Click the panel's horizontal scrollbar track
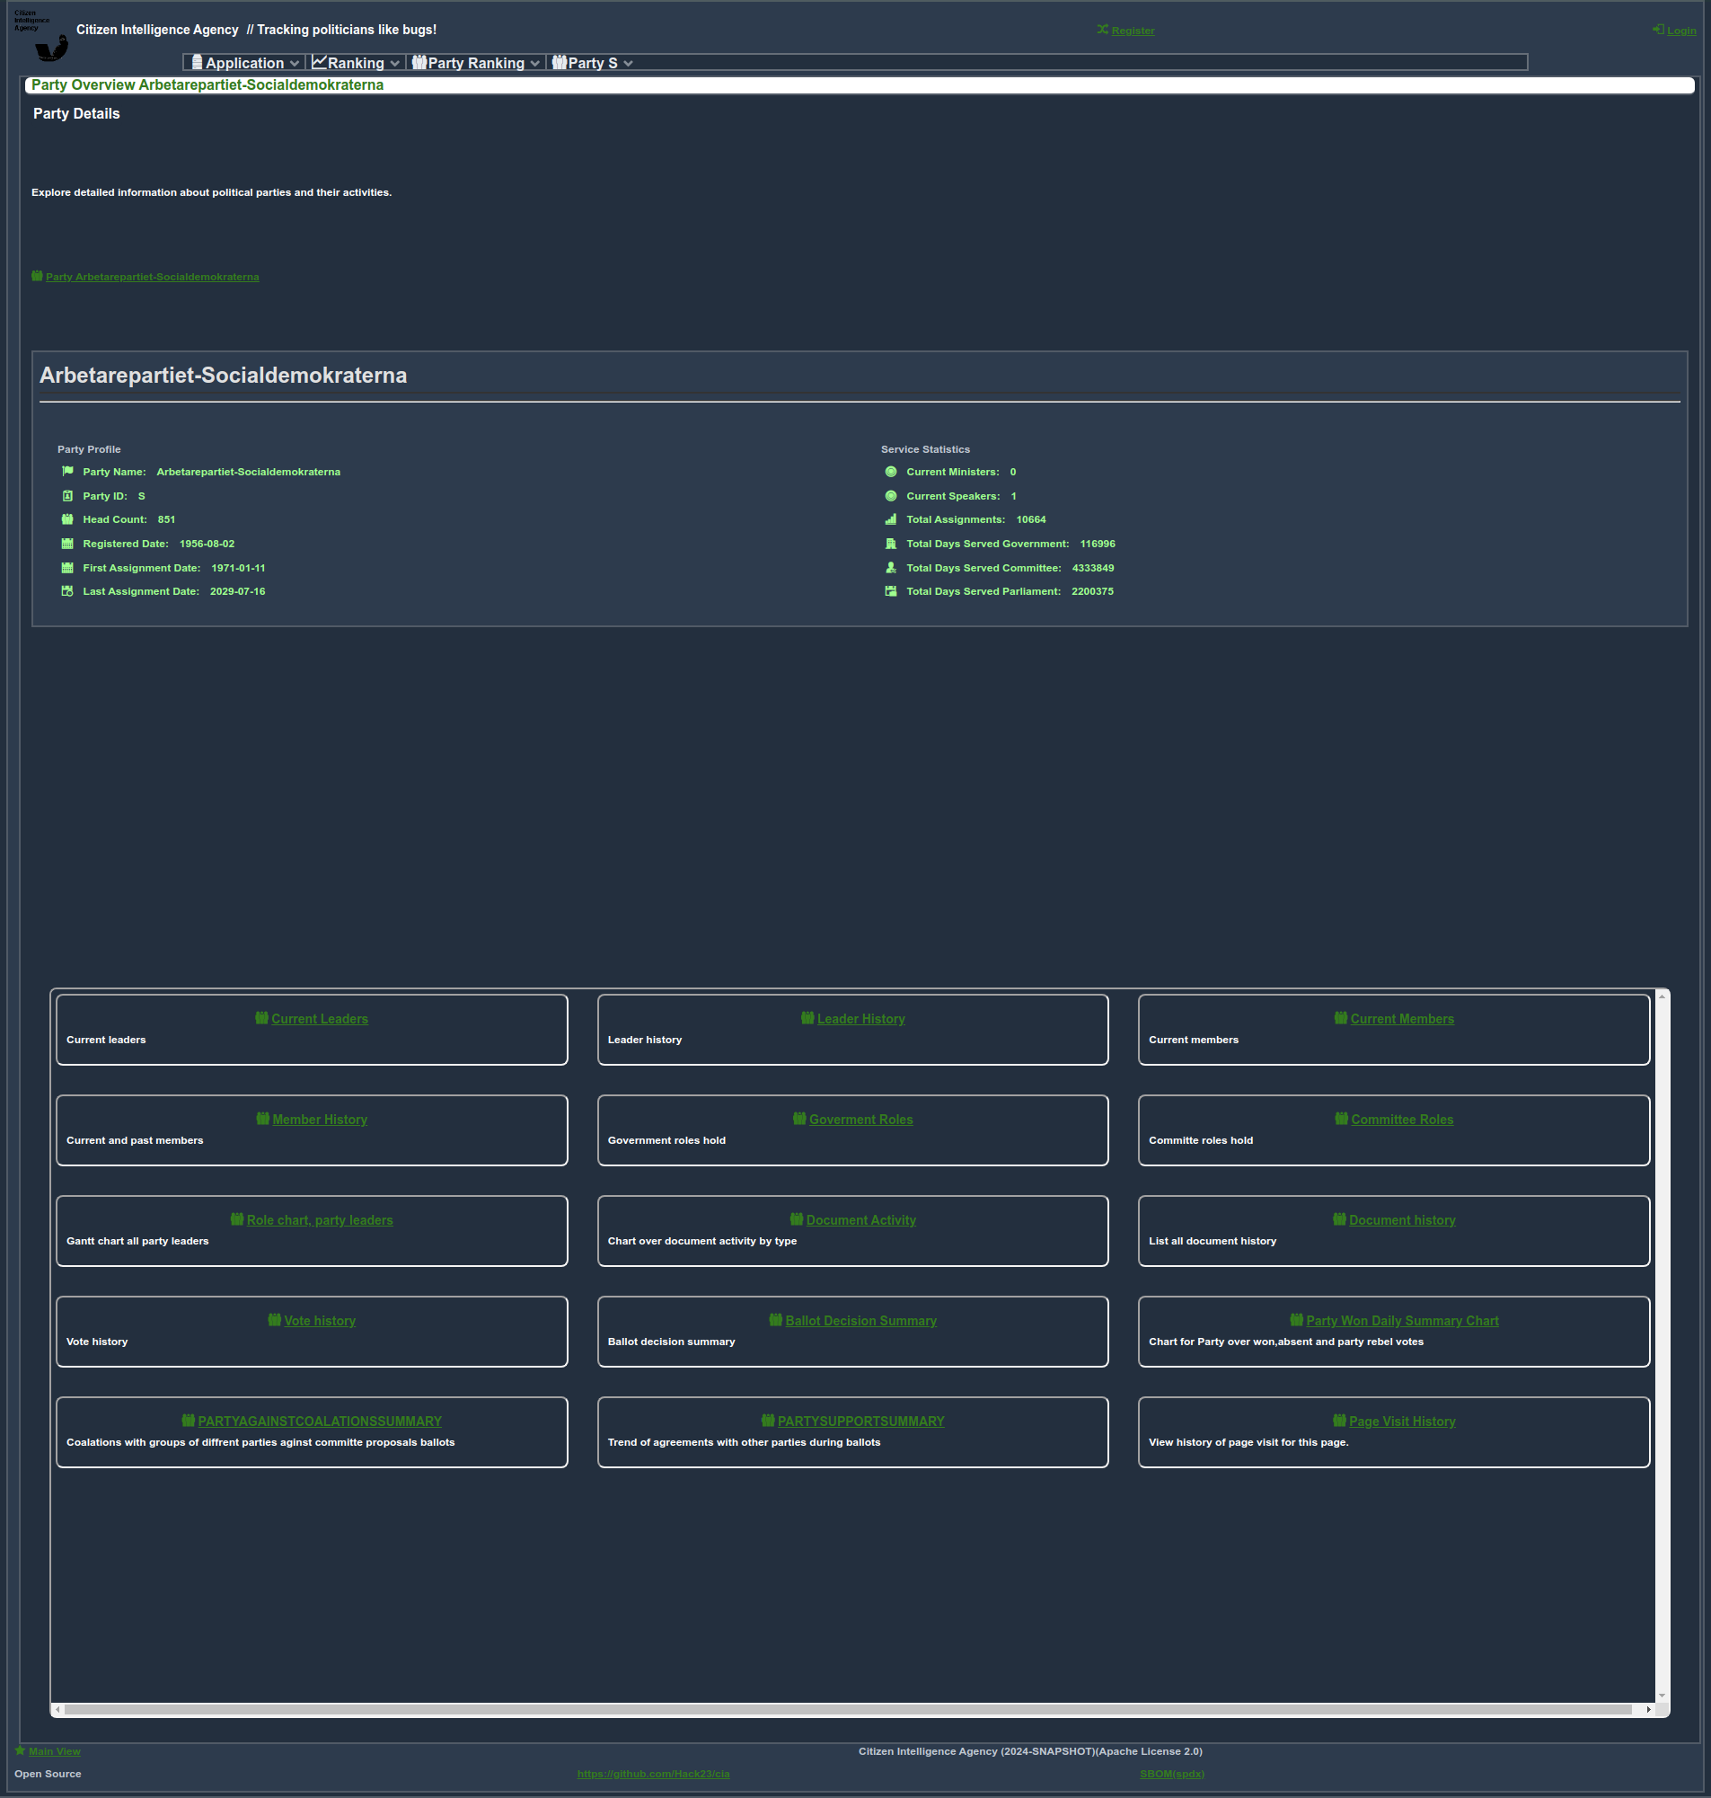Viewport: 1711px width, 1798px height. coord(852,1710)
